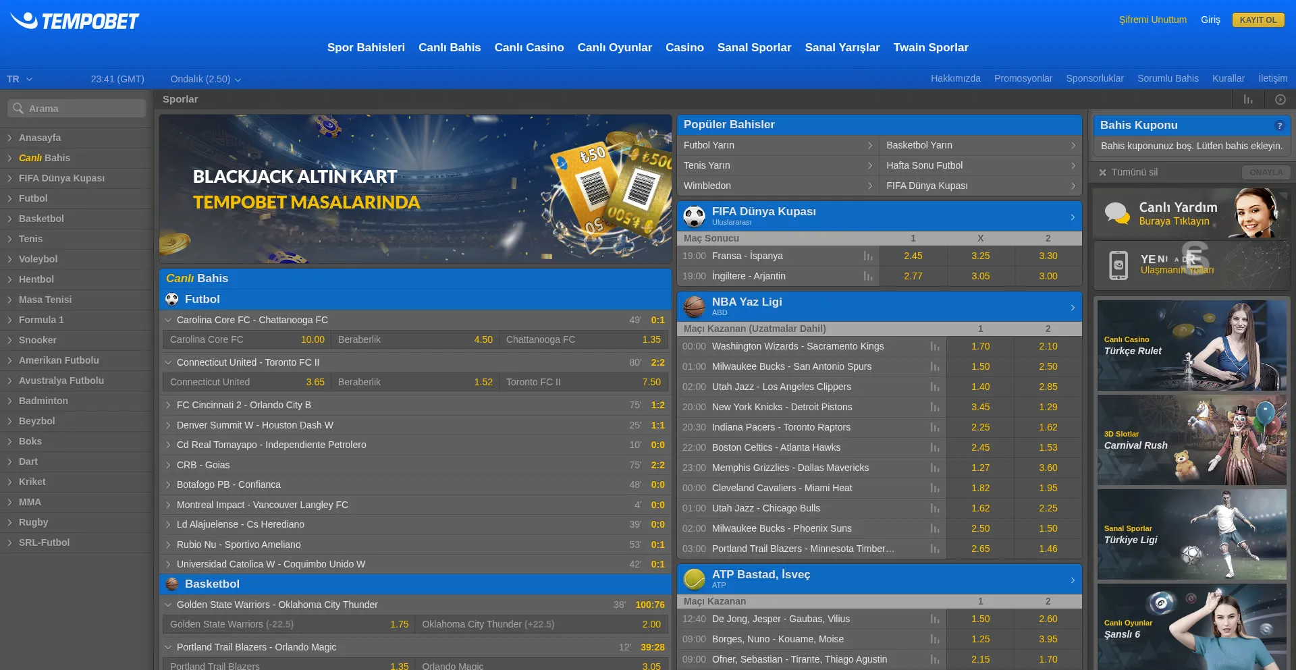1296x670 pixels.
Task: Collapse Golden State Warriors - Oklahoma City Thunder
Action: click(168, 605)
